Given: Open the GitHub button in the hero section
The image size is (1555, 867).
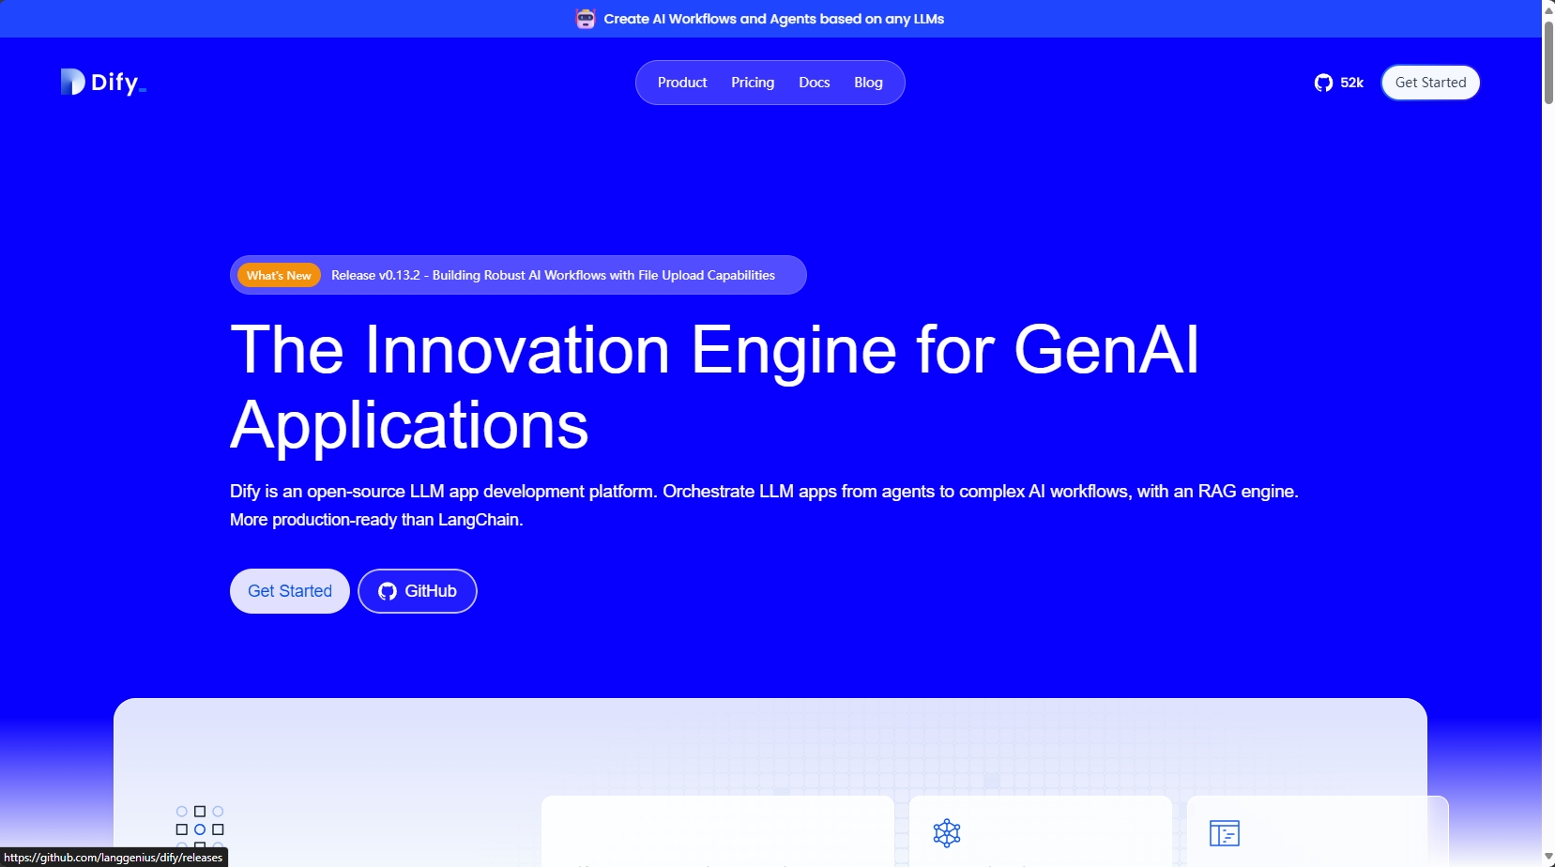Looking at the screenshot, I should [x=418, y=591].
